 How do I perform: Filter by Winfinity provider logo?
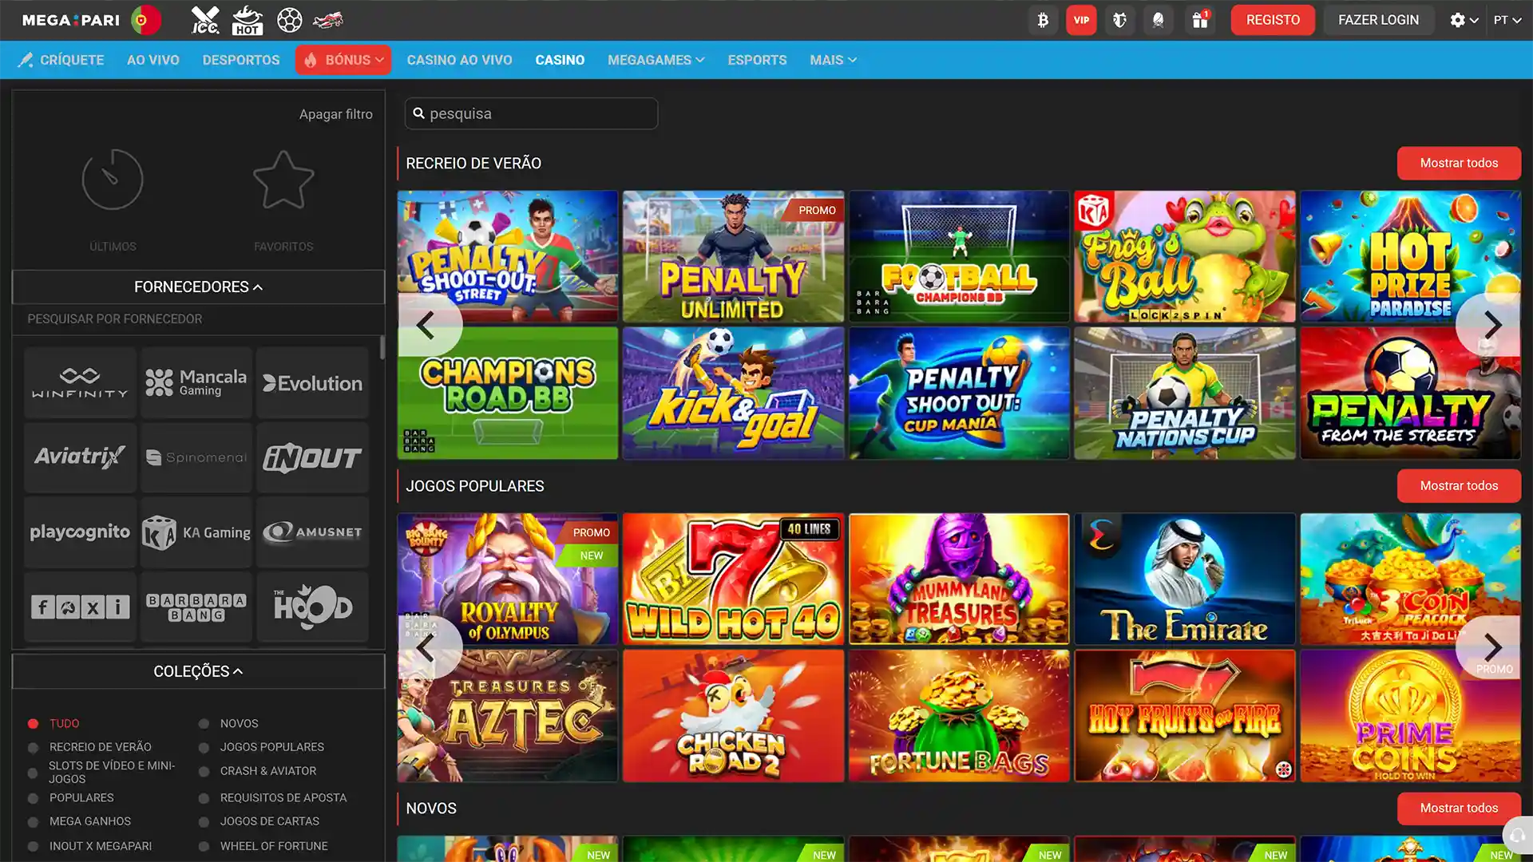click(x=80, y=383)
